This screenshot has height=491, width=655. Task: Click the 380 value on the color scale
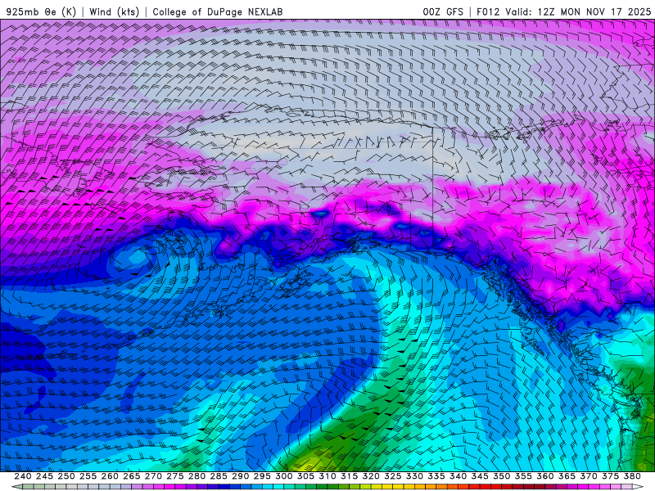(x=632, y=476)
